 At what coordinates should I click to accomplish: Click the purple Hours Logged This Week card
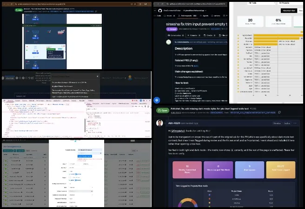pos(218,170)
